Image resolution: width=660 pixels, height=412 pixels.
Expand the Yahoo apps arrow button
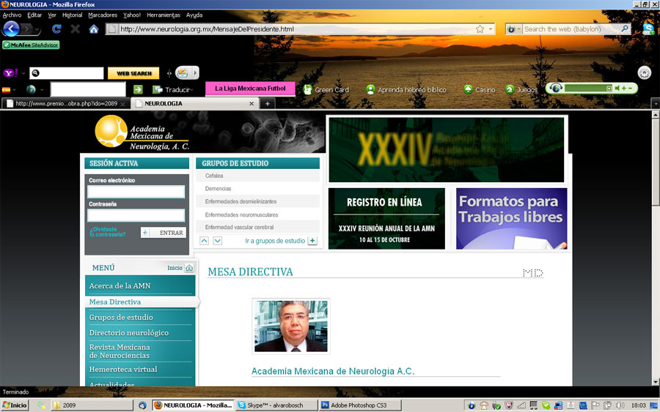[195, 72]
